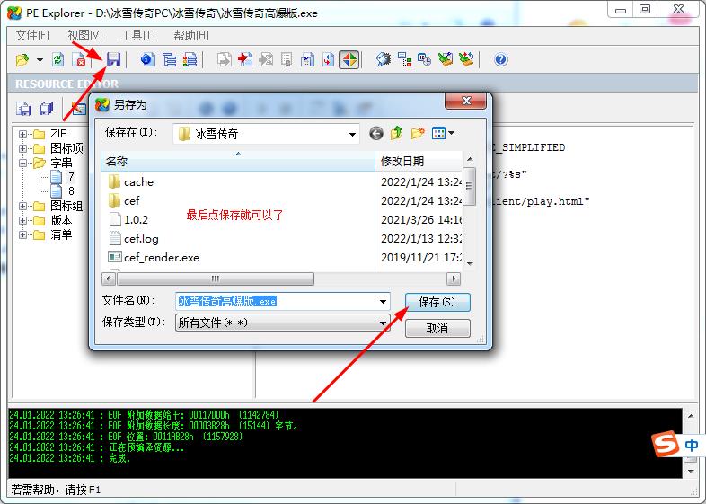Expand the 图标组 tree node
The height and width of the screenshot is (504, 706).
22,207
